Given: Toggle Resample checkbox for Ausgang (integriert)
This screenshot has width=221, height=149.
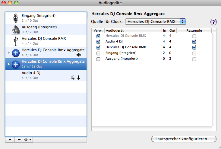Looking at the screenshot, I should tap(194, 59).
